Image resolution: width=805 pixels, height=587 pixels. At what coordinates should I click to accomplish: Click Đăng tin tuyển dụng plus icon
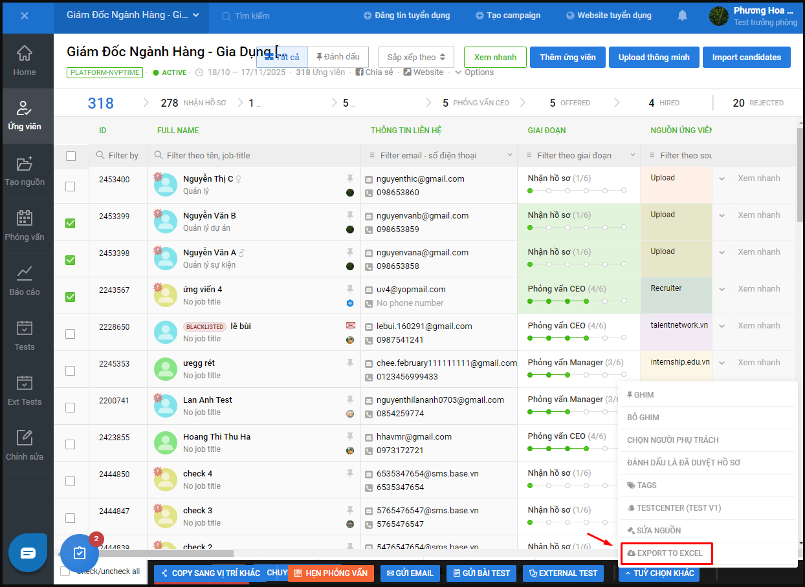pyautogui.click(x=368, y=16)
